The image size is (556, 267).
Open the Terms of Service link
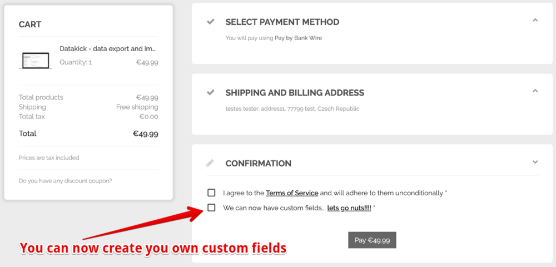click(x=292, y=193)
